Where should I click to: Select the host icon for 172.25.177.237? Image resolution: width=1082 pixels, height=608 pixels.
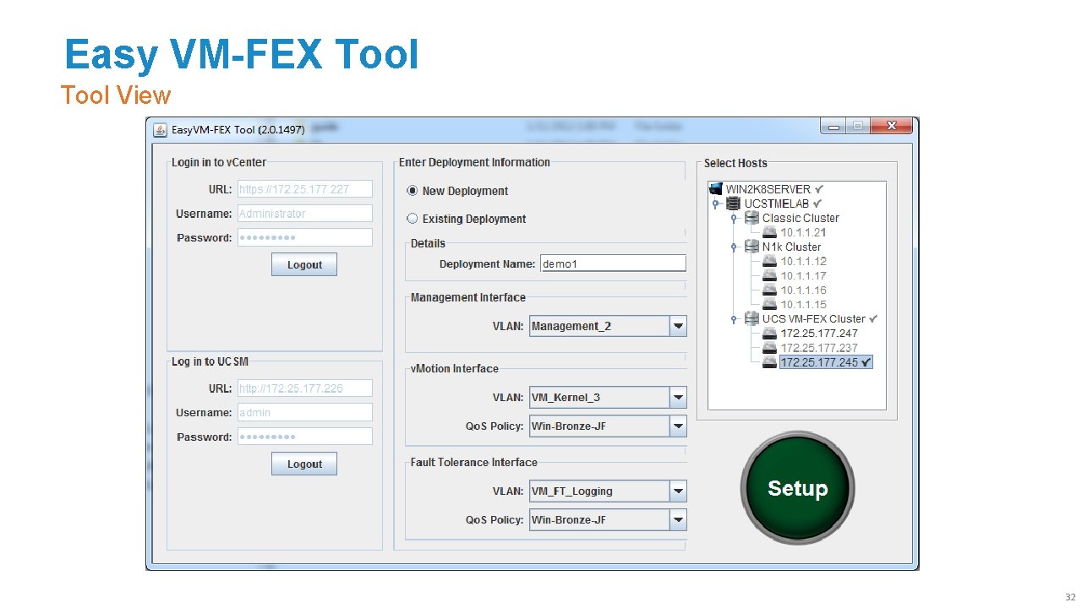769,347
